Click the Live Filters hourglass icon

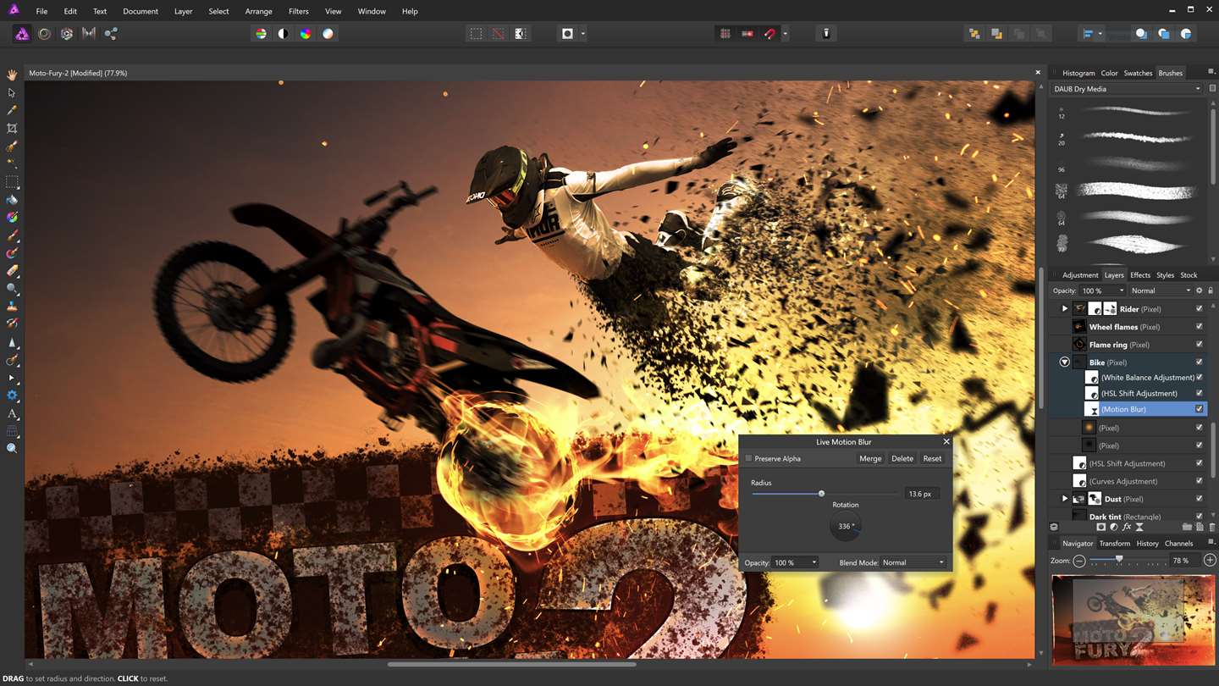pyautogui.click(x=1139, y=527)
